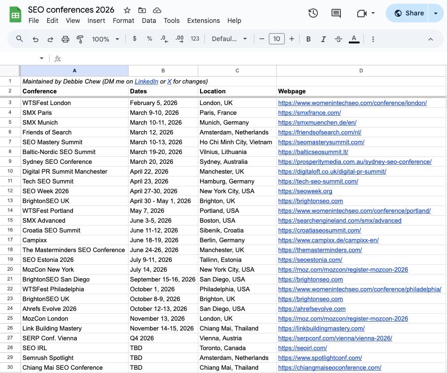Open the View menu
The width and height of the screenshot is (447, 373).
click(73, 21)
